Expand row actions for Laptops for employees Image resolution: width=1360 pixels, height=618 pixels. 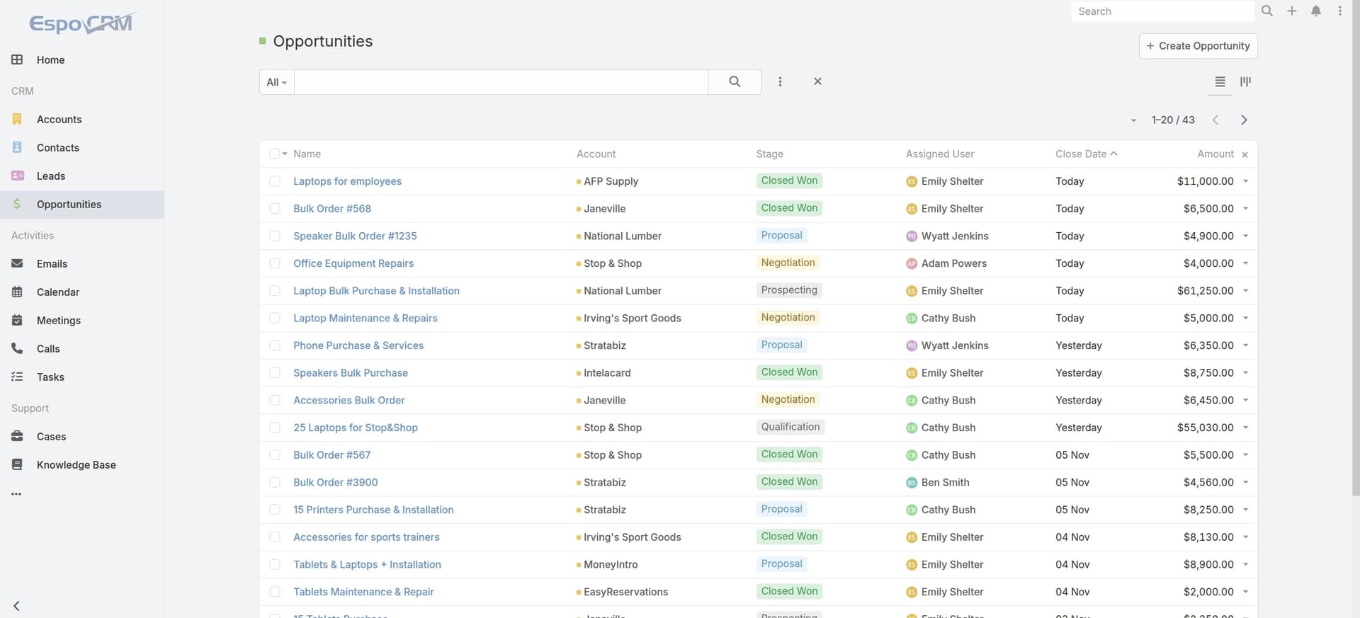coord(1245,181)
